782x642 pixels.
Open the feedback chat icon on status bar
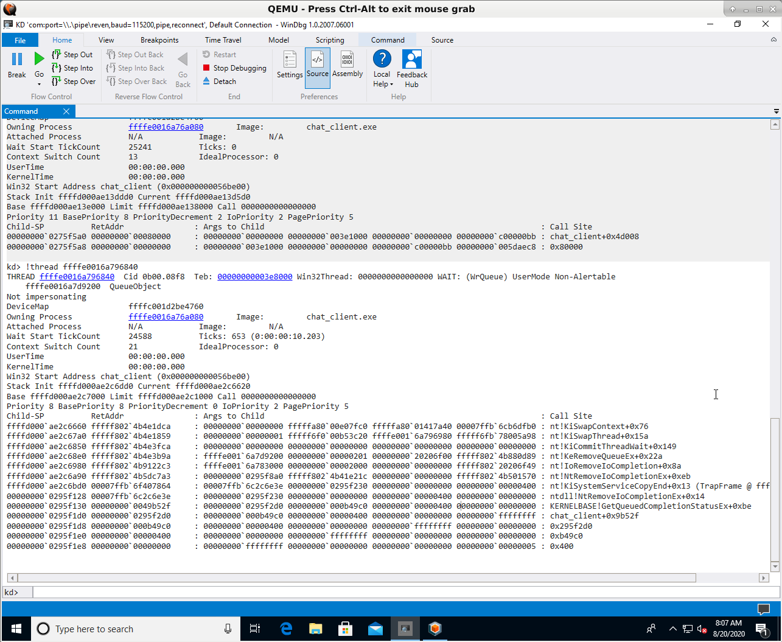[x=763, y=609]
